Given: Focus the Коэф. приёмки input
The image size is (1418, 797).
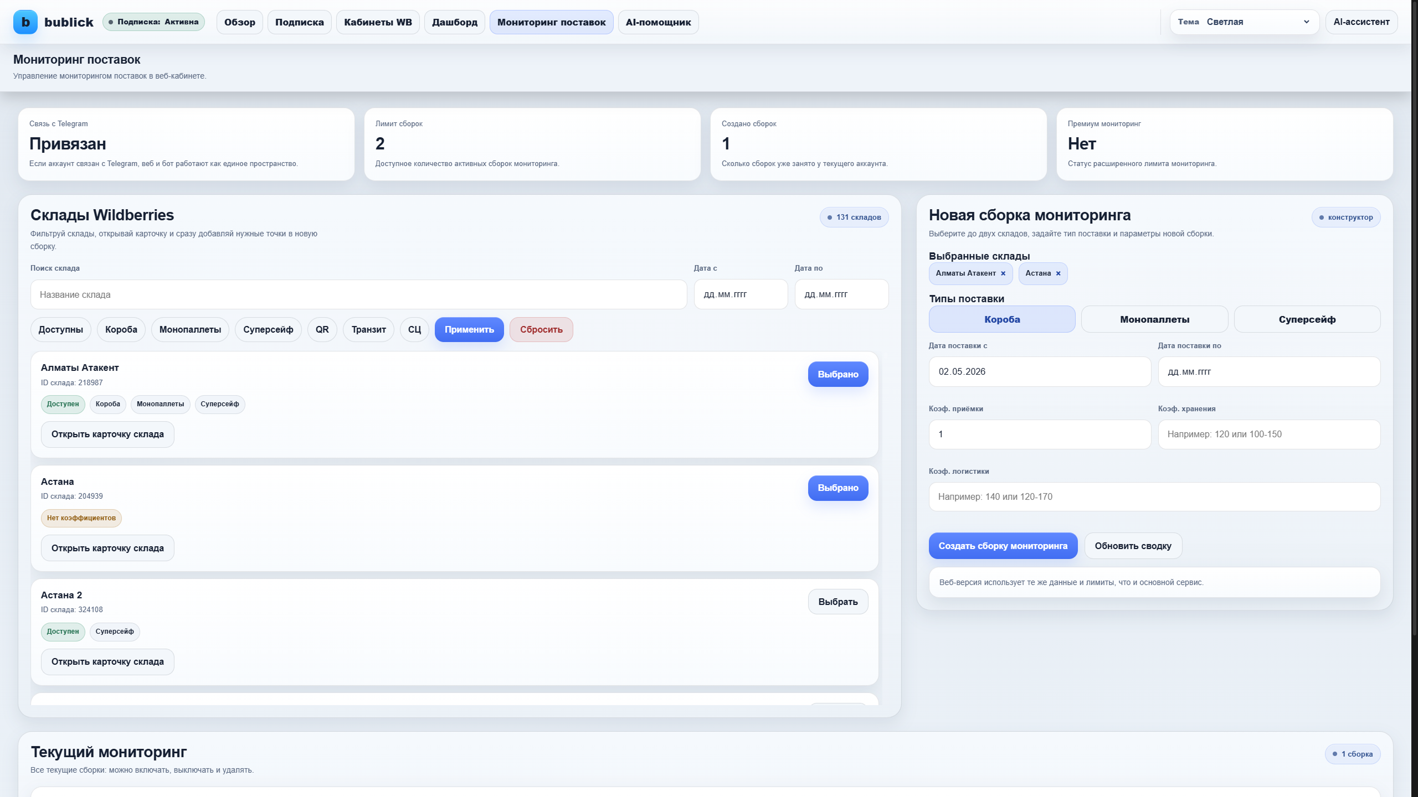Looking at the screenshot, I should click(1040, 434).
